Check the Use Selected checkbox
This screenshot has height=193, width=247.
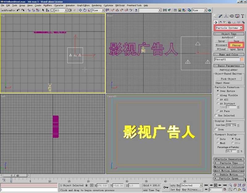[x=216, y=115]
